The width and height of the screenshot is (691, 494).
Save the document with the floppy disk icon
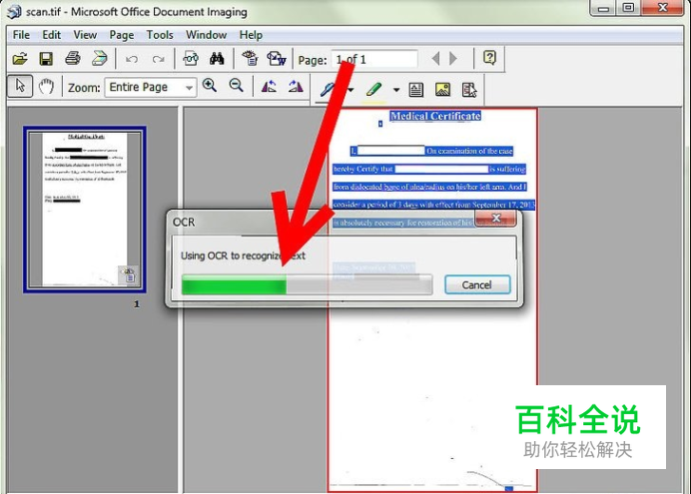coord(46,59)
